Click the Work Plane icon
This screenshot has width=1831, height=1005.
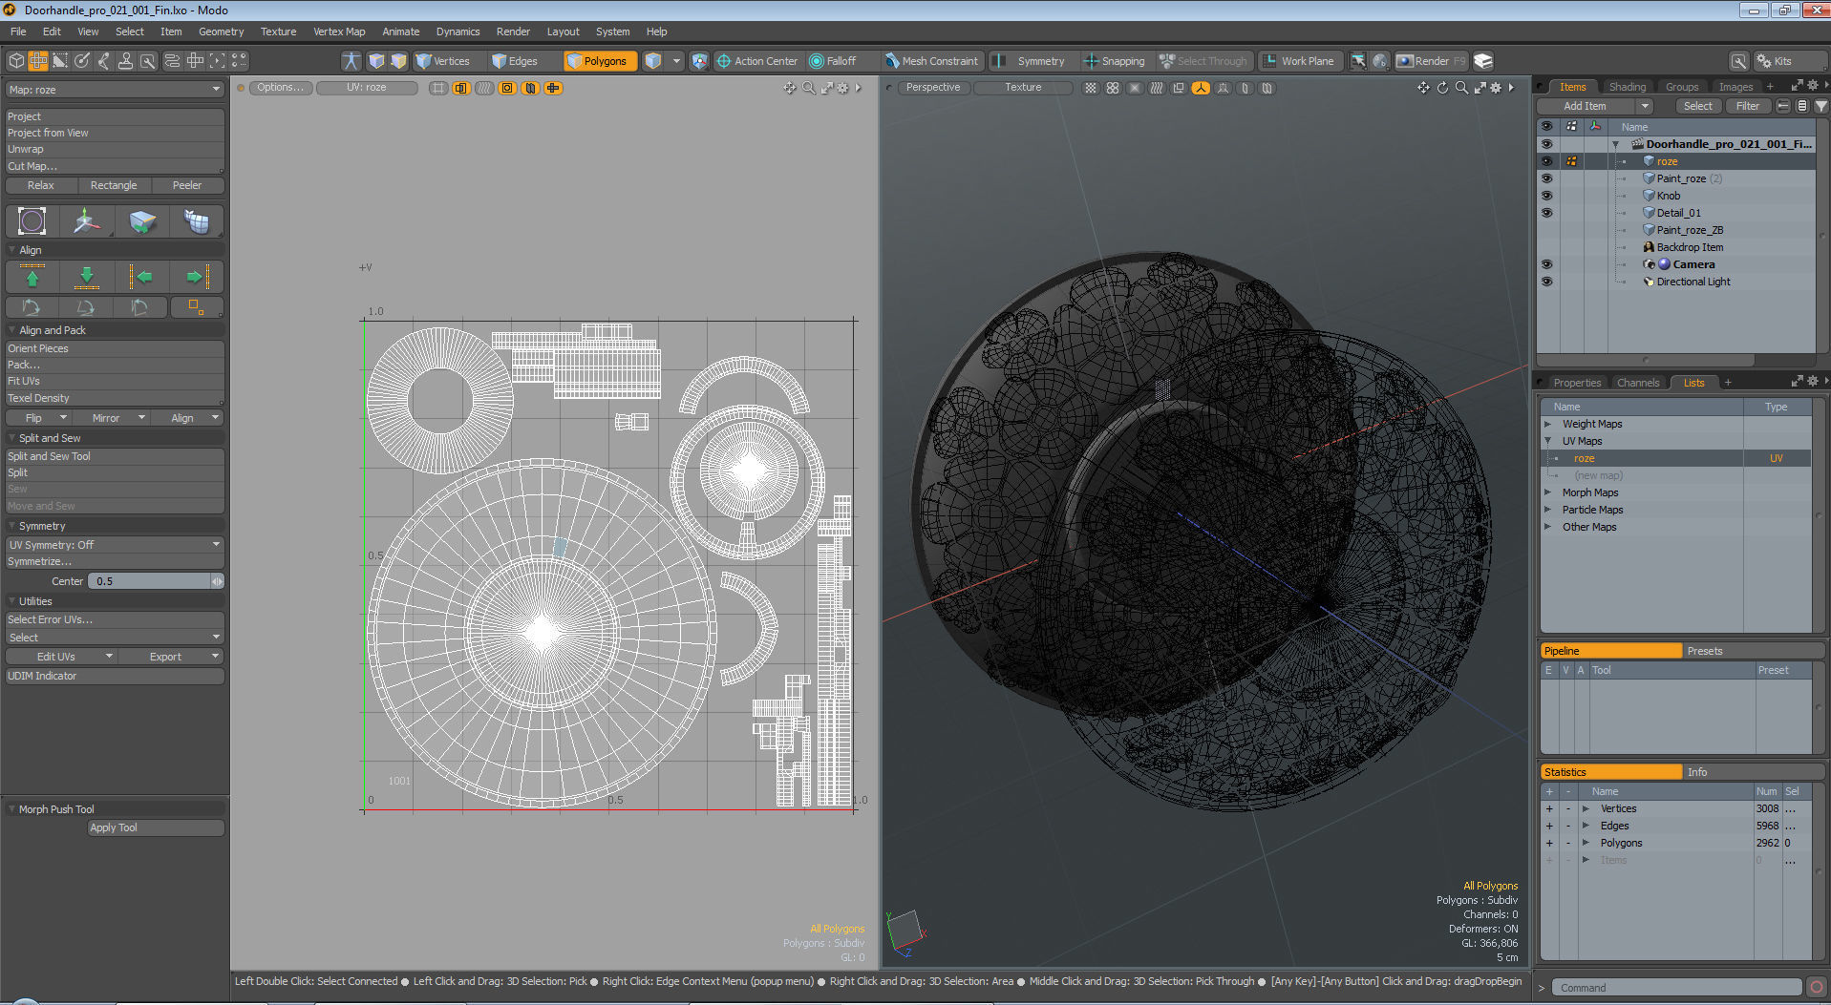[x=1269, y=61]
